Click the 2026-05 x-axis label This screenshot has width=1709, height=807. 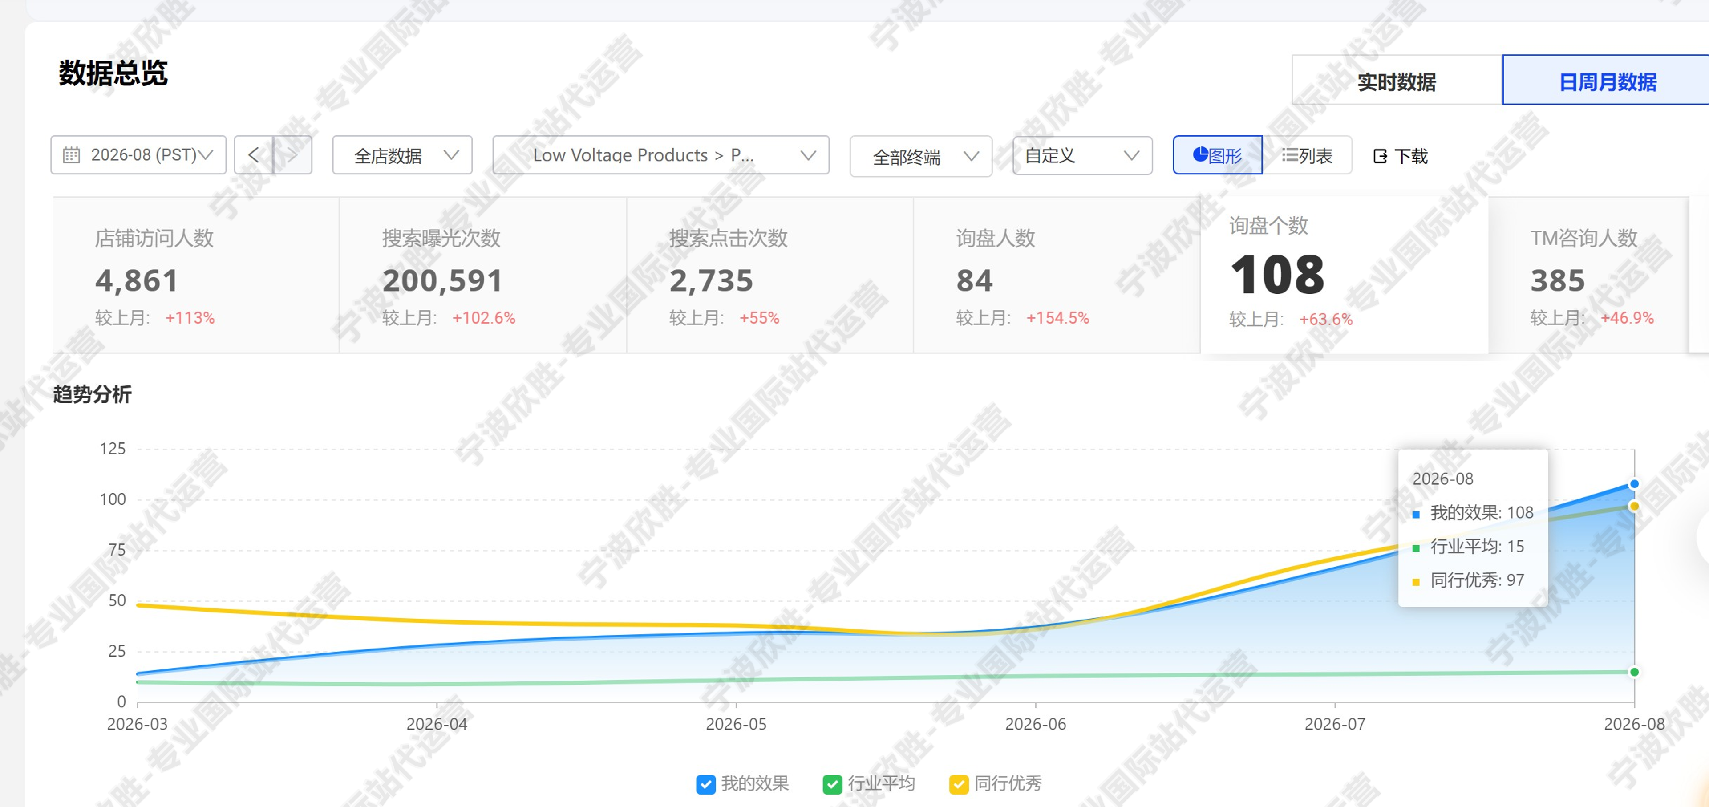736,724
